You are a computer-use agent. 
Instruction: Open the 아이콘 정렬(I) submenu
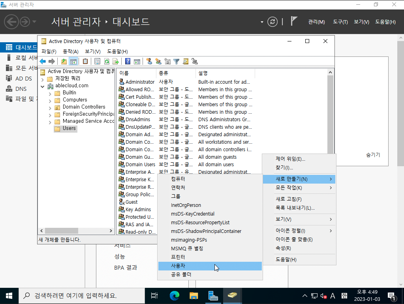[x=299, y=231]
